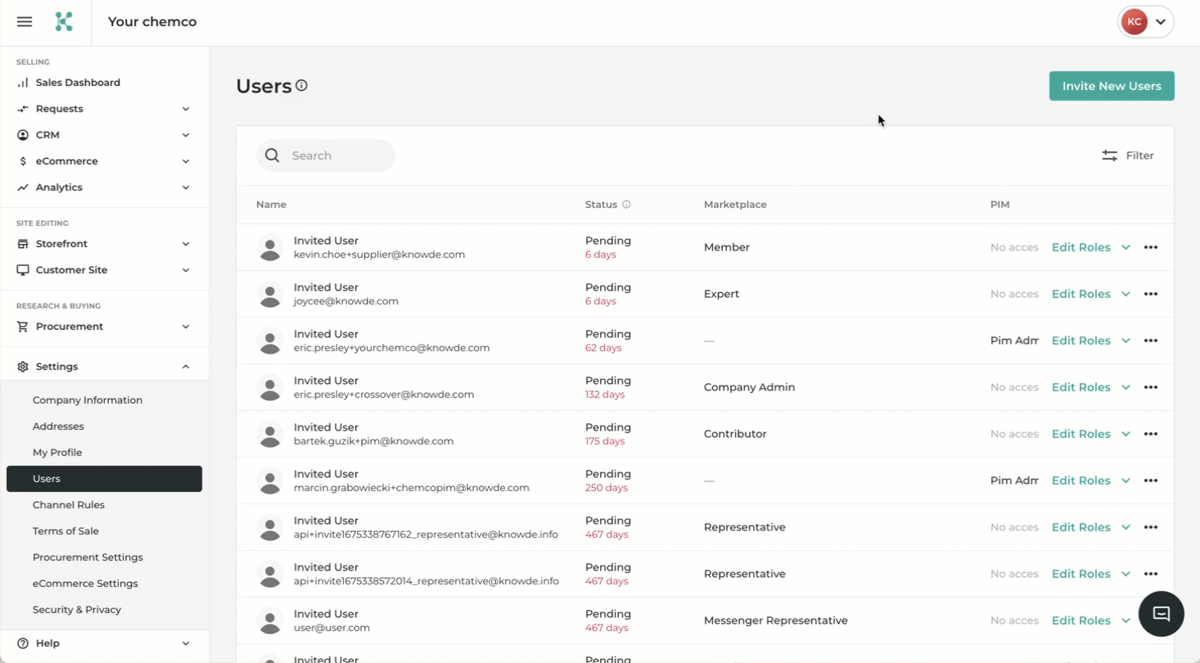
Task: Click the Settings gear icon
Action: [x=23, y=367]
